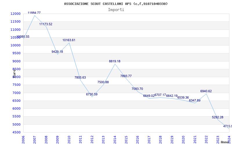The width and height of the screenshot is (232, 145).
Task: Click data label 7805.63
Action: coord(80,77)
